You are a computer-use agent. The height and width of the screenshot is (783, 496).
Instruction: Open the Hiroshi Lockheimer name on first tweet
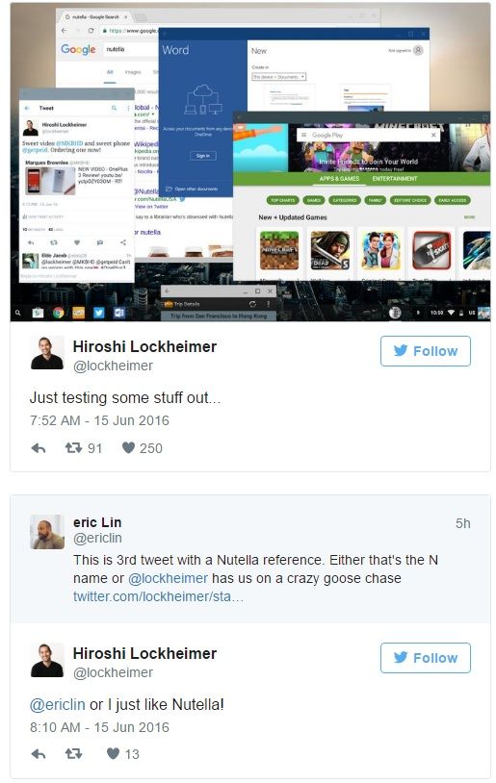145,346
